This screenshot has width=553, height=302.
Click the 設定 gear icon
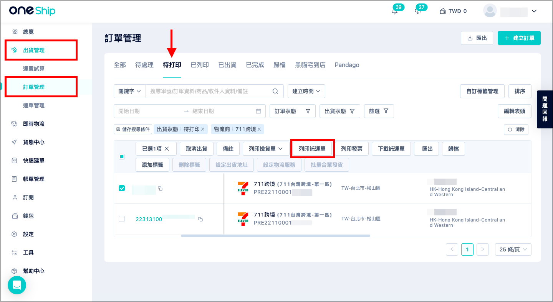point(14,234)
